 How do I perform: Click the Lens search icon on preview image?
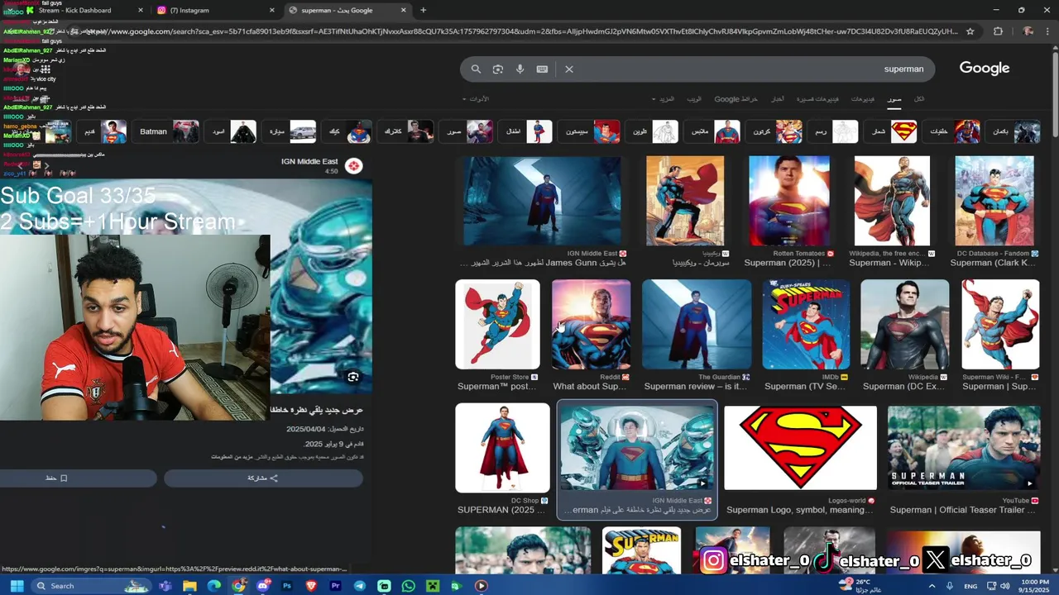point(353,377)
